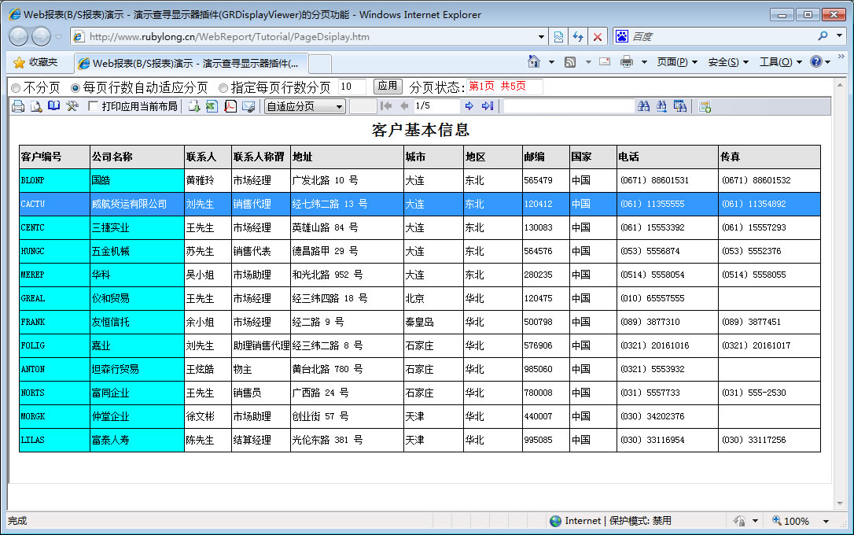This screenshot has height=535, width=854.
Task: Click the send by mail icon
Action: click(x=248, y=106)
